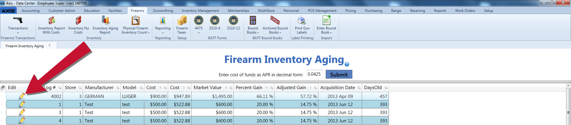Open the Purchasing ribbon tab
Image resolution: width=571 pixels, height=125 pixels.
pyautogui.click(x=374, y=11)
